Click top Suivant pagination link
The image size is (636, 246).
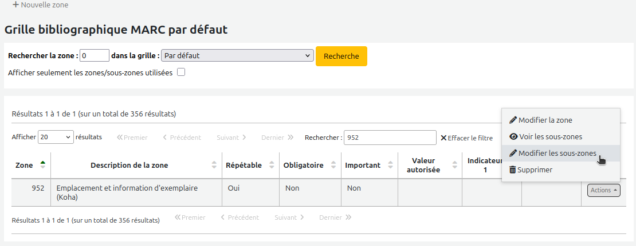pos(231,138)
